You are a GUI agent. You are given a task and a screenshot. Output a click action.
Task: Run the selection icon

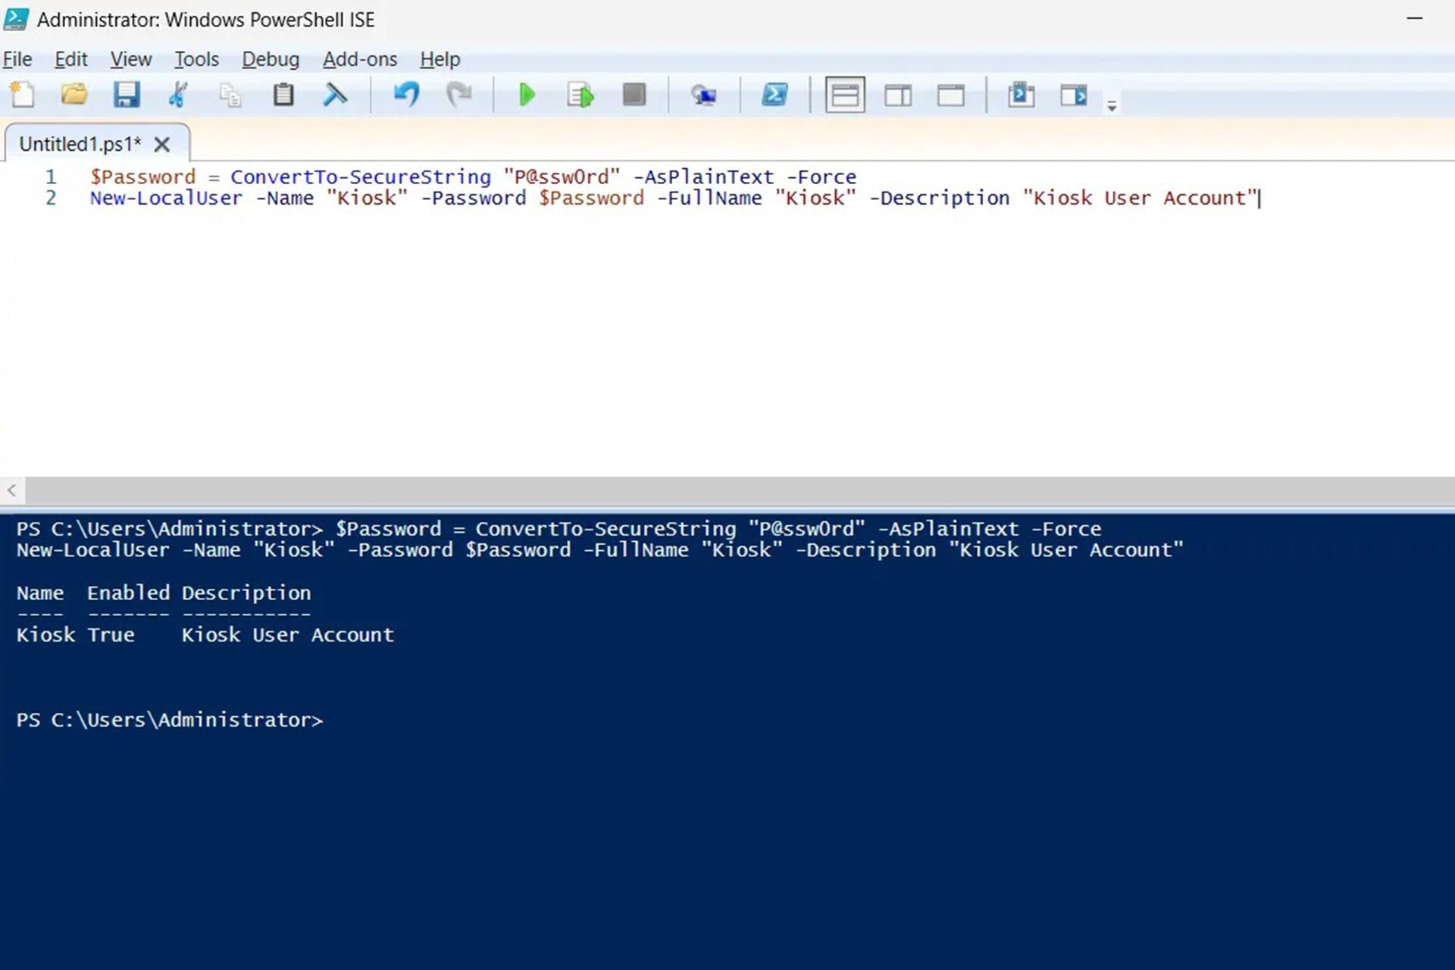(x=580, y=95)
